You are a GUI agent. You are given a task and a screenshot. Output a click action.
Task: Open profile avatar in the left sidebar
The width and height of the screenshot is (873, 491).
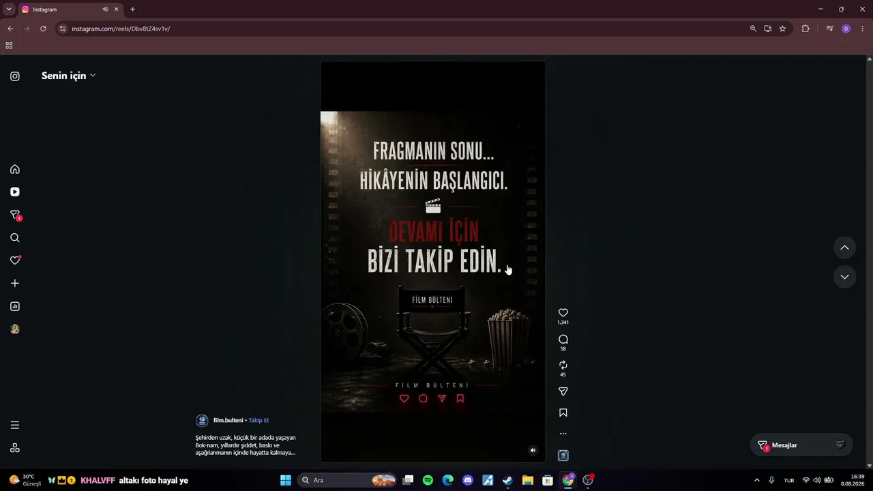(x=15, y=329)
